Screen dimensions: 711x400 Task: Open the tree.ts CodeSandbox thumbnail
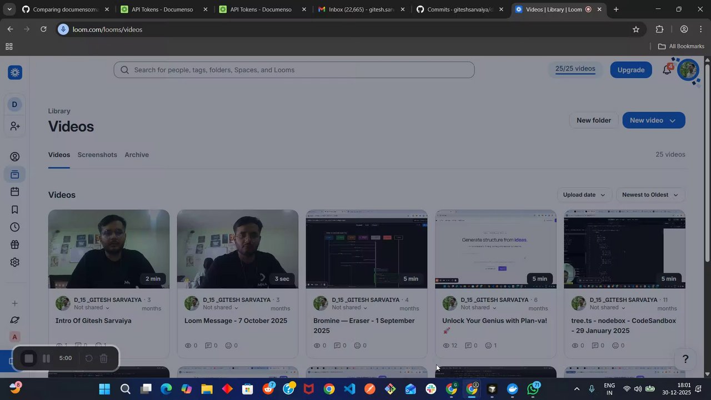point(624,249)
